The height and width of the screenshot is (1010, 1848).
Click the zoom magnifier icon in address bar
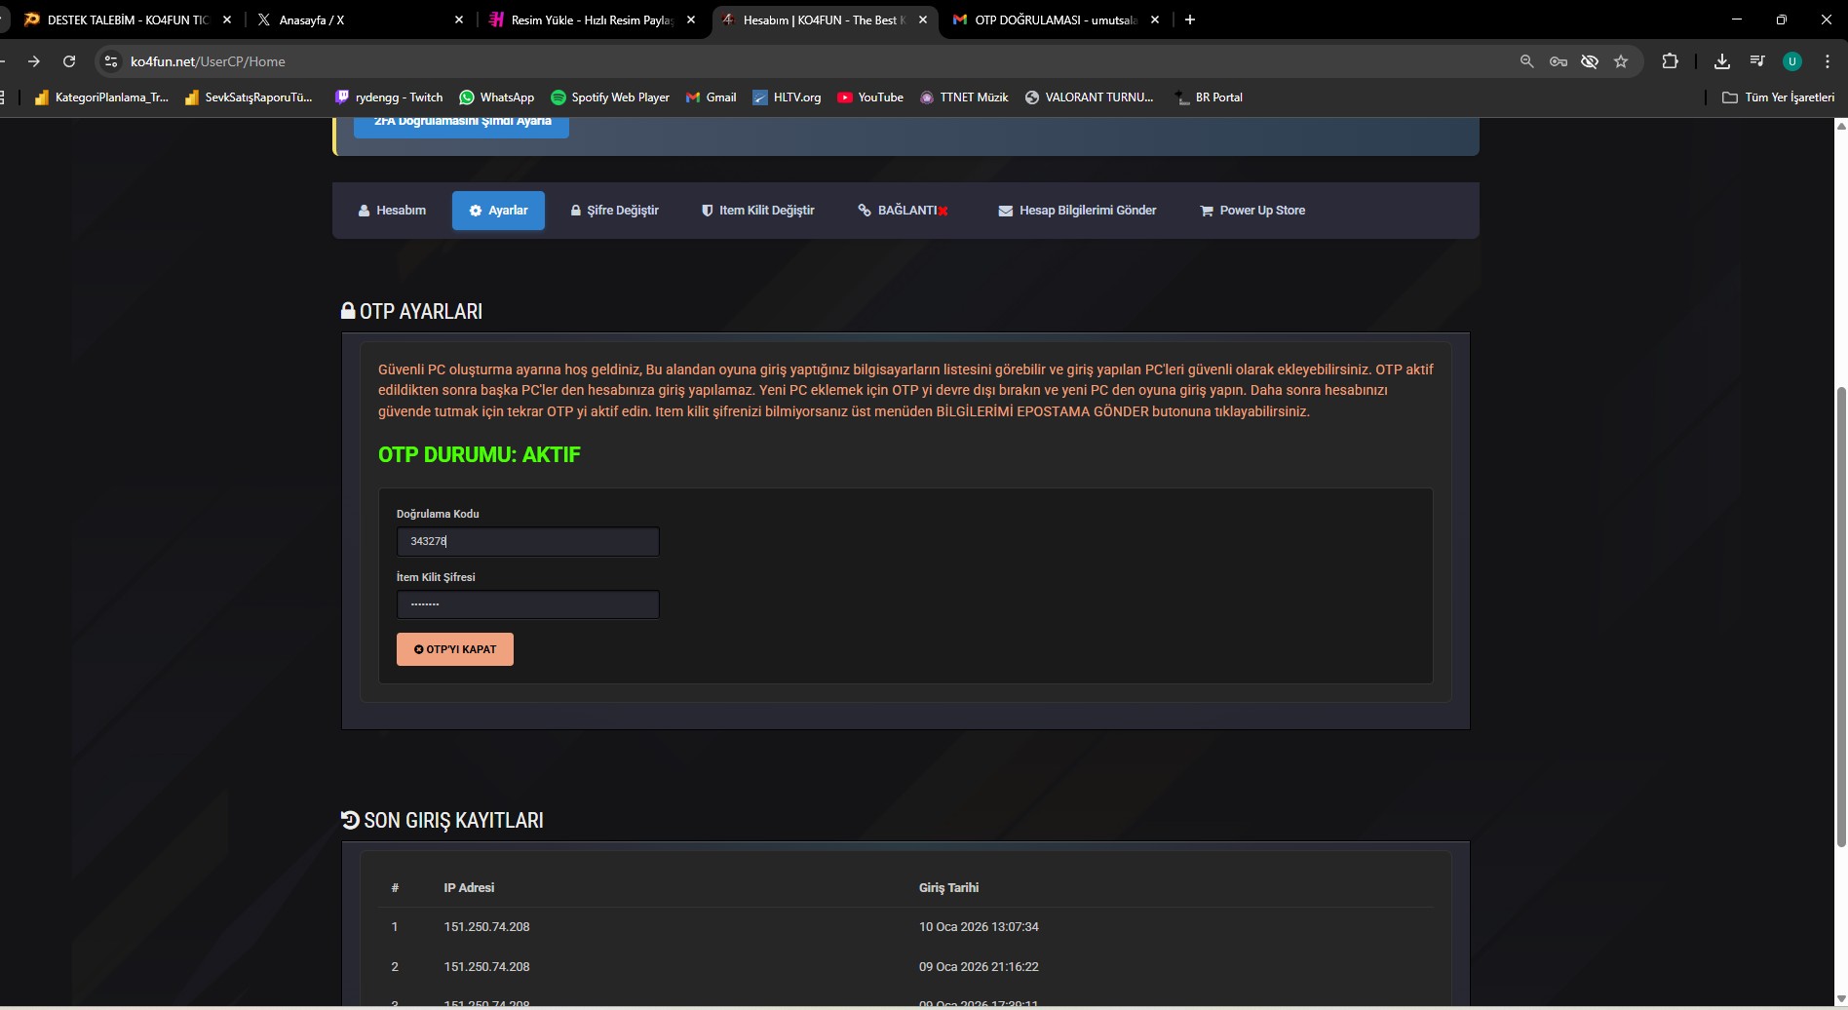click(1526, 61)
